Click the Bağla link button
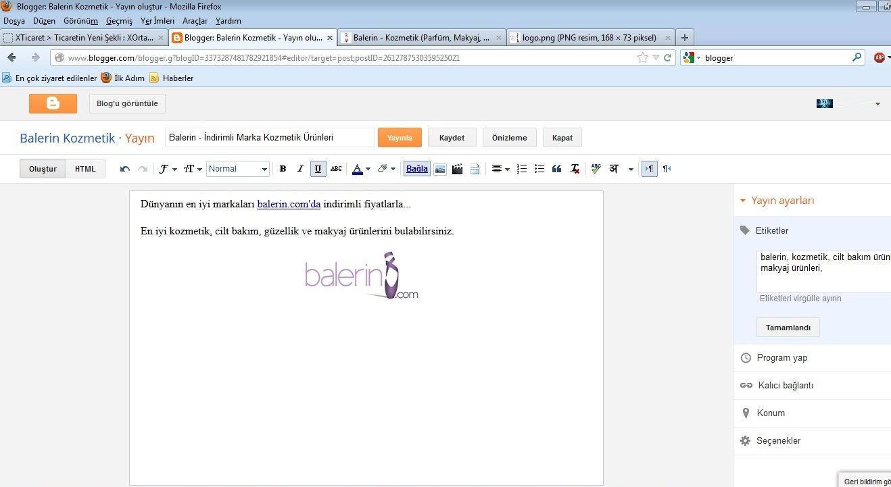 coord(416,169)
